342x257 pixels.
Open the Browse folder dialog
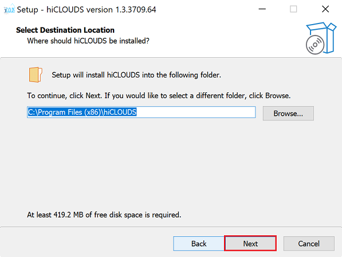pyautogui.click(x=288, y=114)
